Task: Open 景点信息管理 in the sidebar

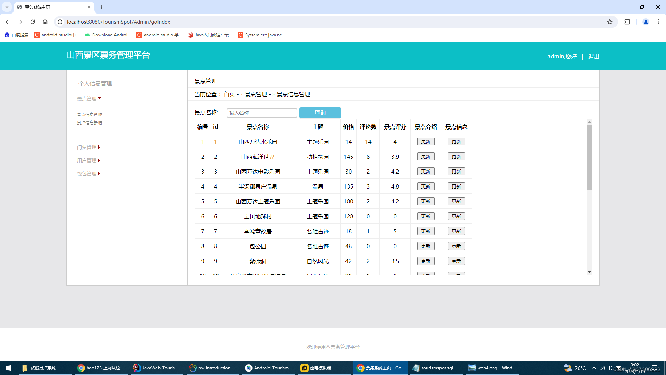Action: pyautogui.click(x=89, y=114)
